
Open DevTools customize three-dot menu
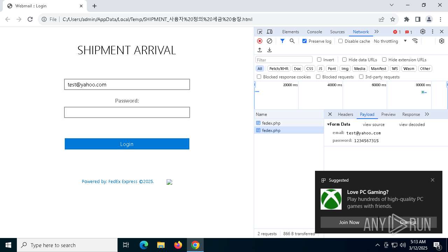coord(433,31)
